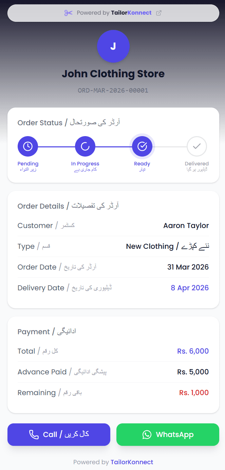Select the Ready checkmark status icon
This screenshot has width=225, height=470.
coord(142,146)
